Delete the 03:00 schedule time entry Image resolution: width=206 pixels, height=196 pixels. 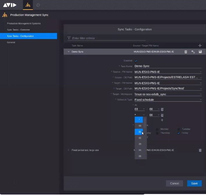162,109
